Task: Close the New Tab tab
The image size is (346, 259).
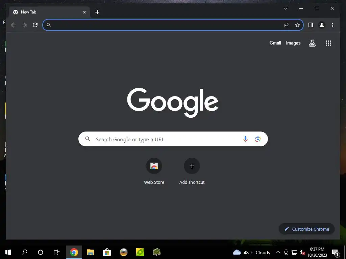Action: pos(84,12)
